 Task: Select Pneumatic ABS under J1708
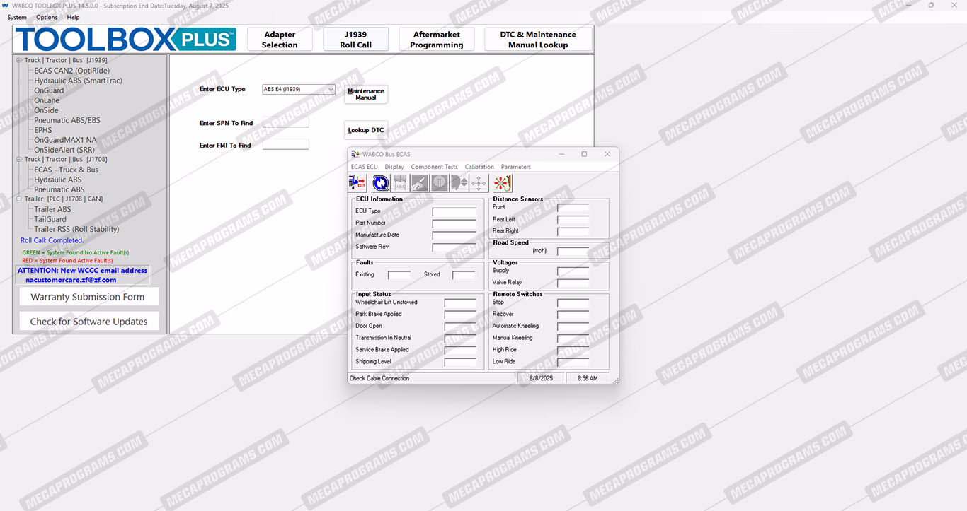click(59, 189)
